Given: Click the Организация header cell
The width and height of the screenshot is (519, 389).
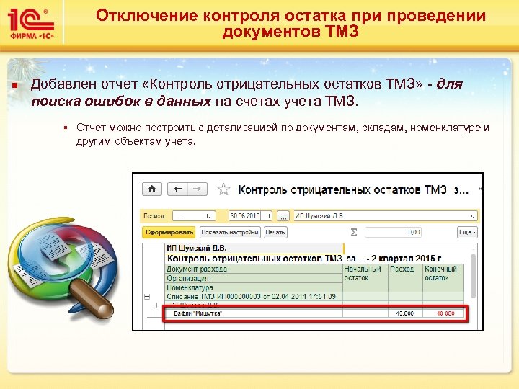Looking at the screenshot, I should pyautogui.click(x=254, y=278).
